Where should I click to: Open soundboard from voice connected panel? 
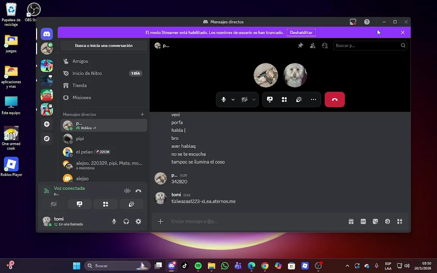click(x=131, y=204)
